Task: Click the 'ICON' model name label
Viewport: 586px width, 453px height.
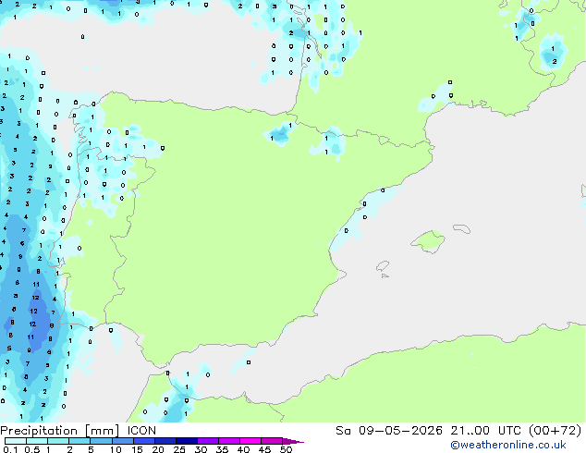Action: pos(141,431)
